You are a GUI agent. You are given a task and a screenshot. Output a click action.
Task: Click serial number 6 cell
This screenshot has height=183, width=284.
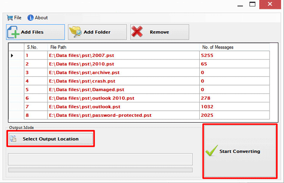coord(36,98)
